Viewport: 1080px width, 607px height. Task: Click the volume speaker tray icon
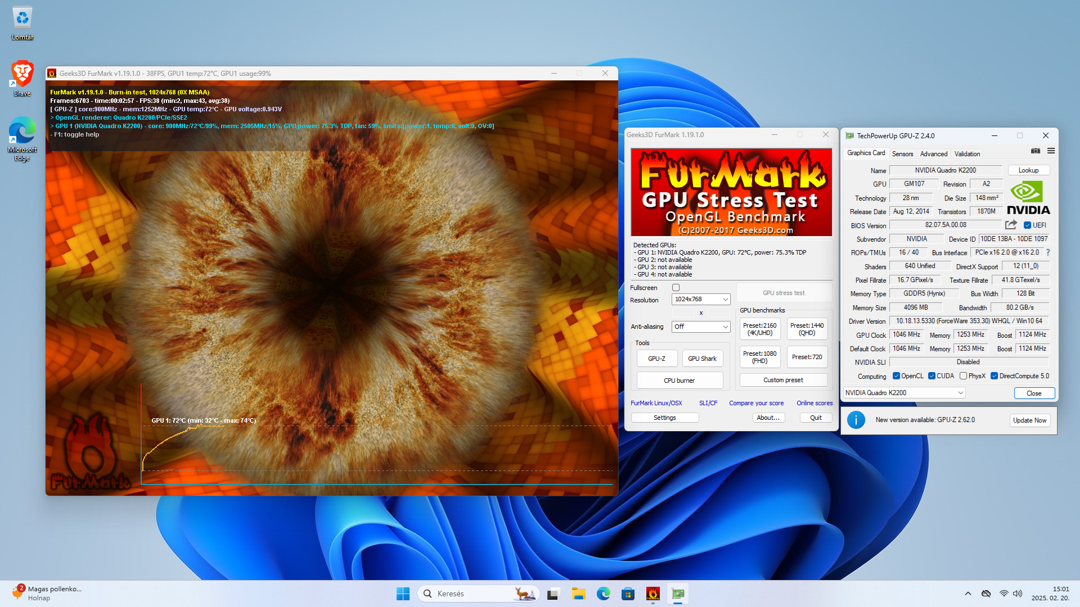[1018, 594]
